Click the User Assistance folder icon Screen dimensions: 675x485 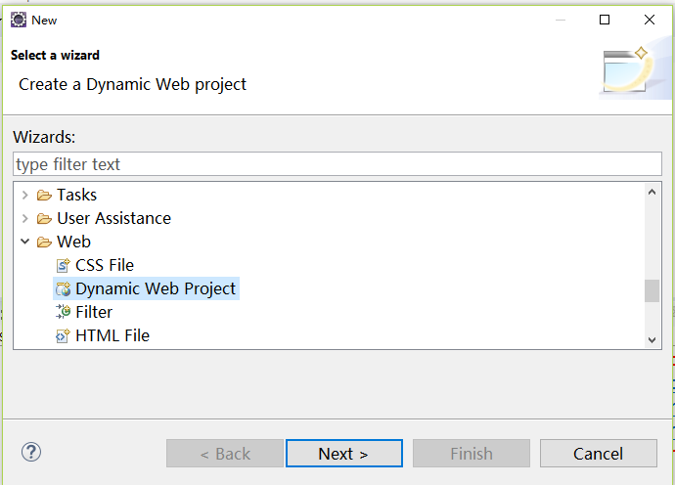[44, 218]
